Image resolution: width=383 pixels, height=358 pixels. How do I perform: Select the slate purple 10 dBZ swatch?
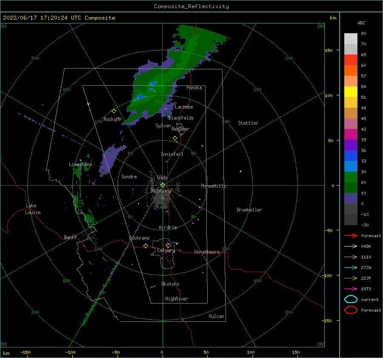[351, 198]
